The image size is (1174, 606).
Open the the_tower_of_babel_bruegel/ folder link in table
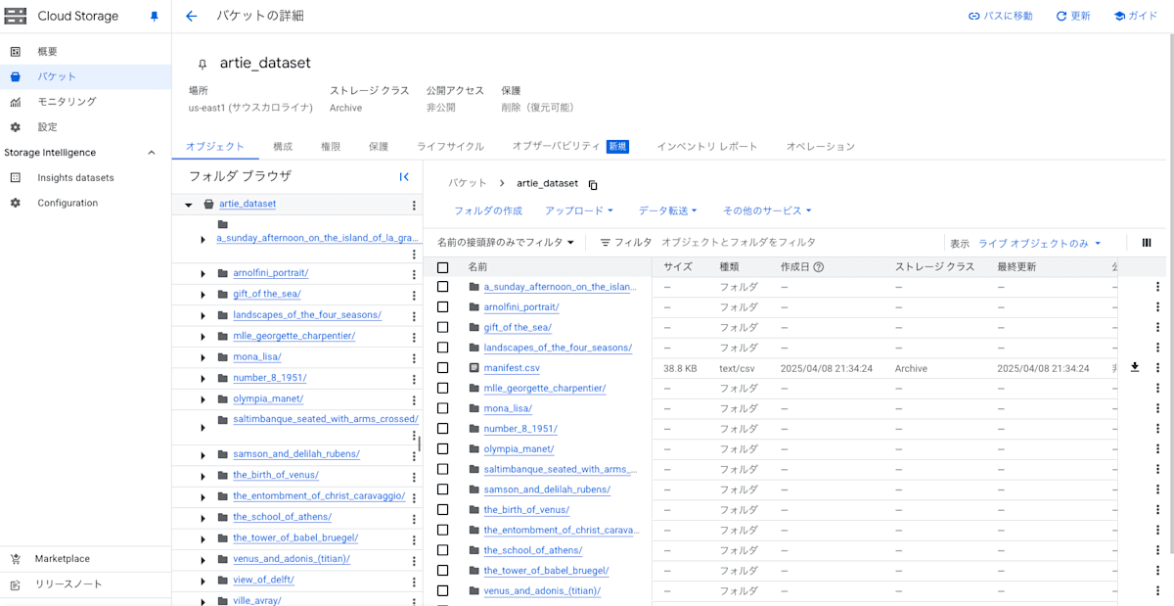point(546,571)
